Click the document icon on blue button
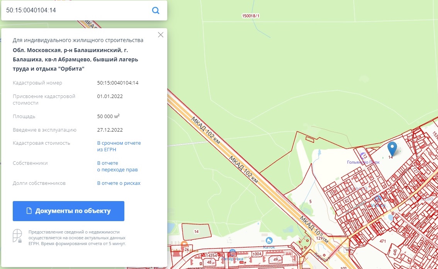Image resolution: width=438 pixels, height=269 pixels. tap(29, 211)
